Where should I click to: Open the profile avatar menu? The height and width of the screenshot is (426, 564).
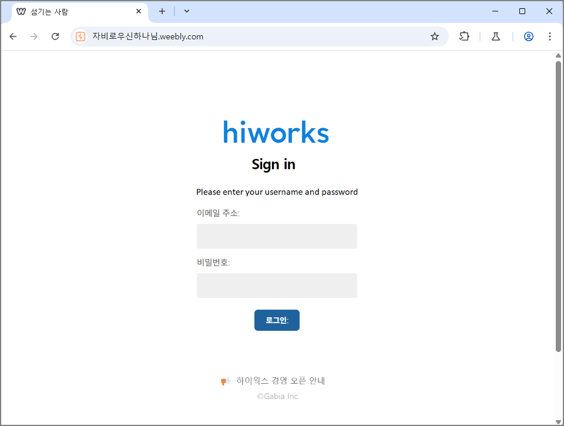coord(528,36)
